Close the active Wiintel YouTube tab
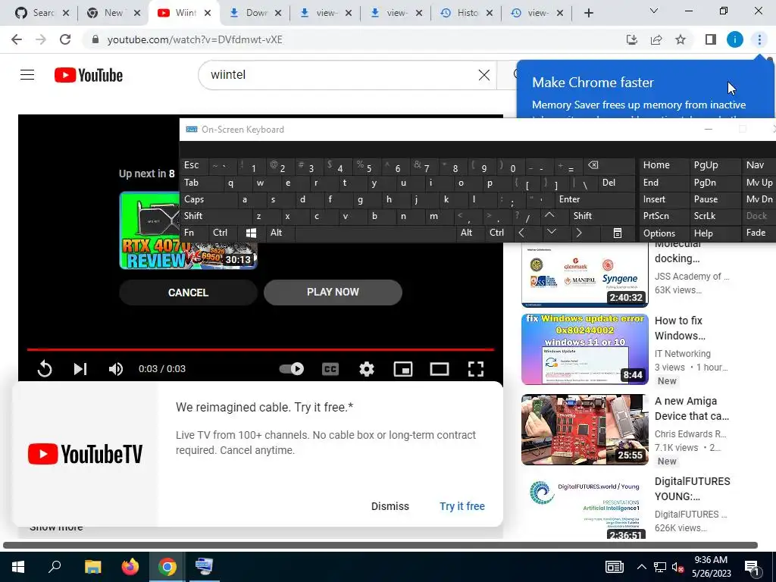The height and width of the screenshot is (582, 776). click(208, 13)
